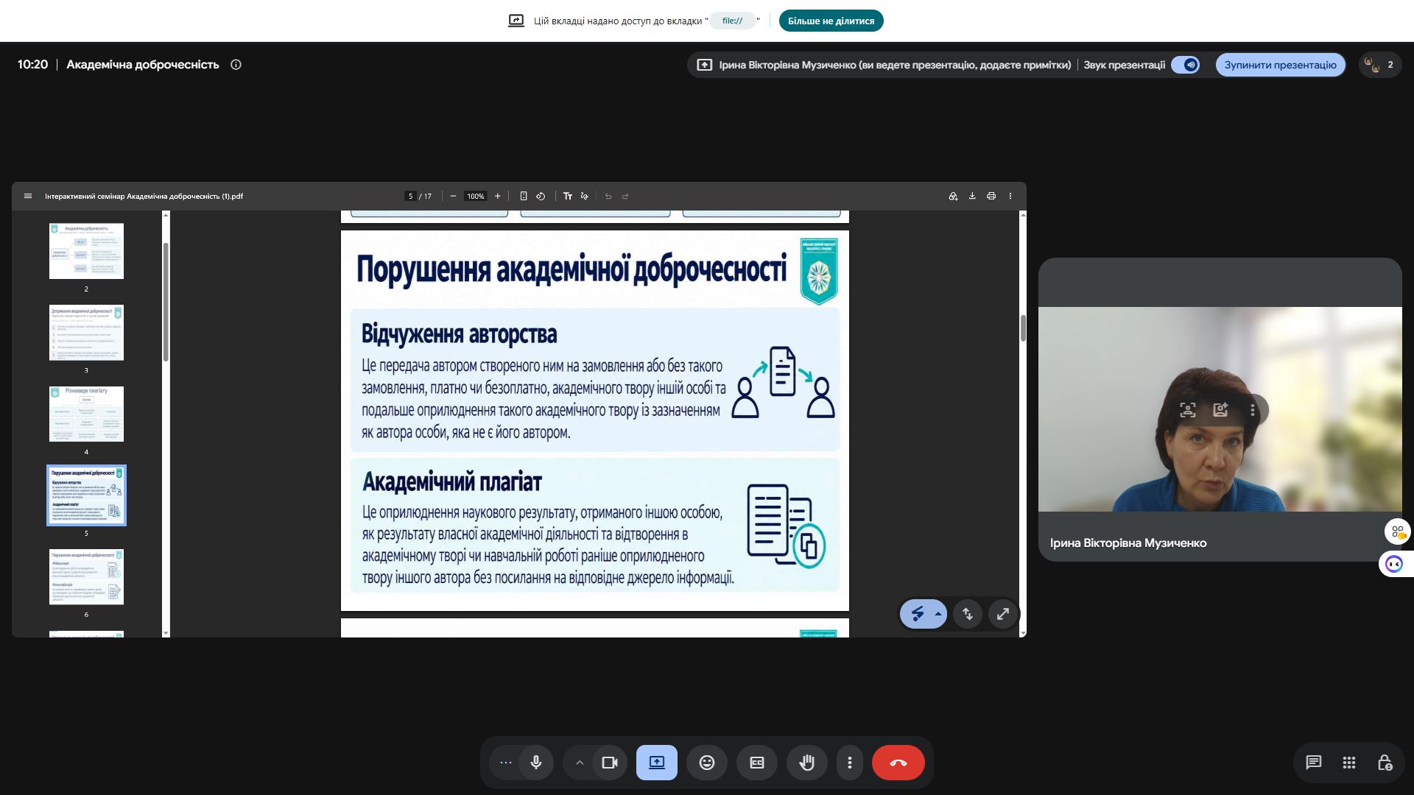Click the 10:20 meeting time

pyautogui.click(x=32, y=65)
